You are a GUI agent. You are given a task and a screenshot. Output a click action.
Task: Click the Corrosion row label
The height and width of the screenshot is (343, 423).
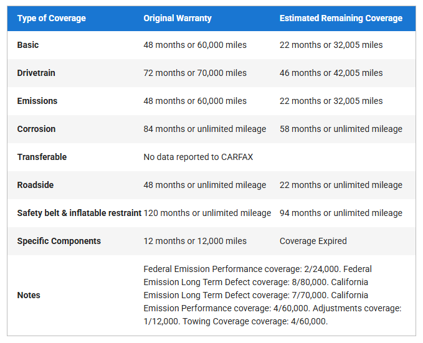tap(36, 129)
